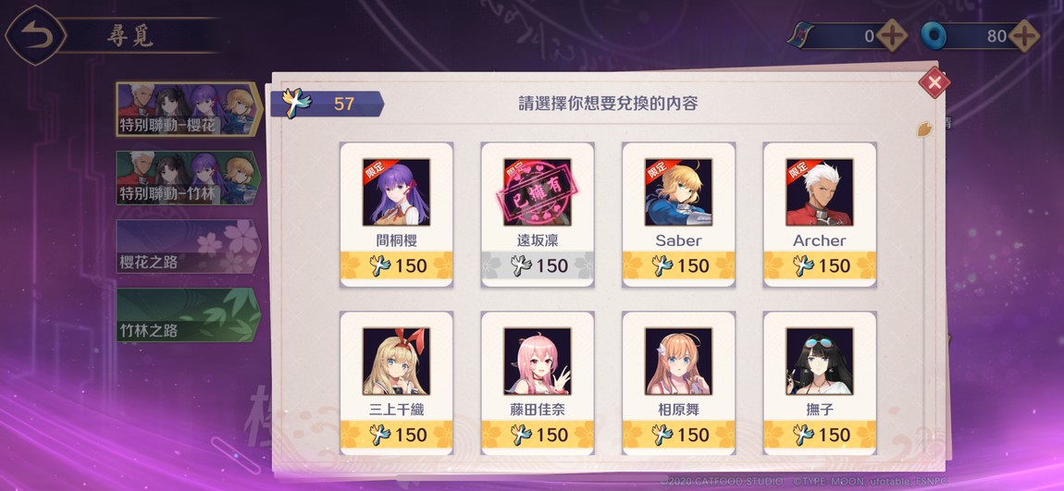This screenshot has height=491, width=1064.
Task: Select the 相原舞 character portrait
Action: tap(678, 362)
